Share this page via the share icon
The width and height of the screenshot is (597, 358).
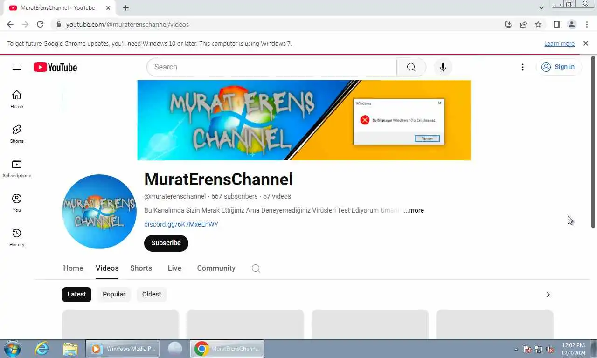[523, 24]
